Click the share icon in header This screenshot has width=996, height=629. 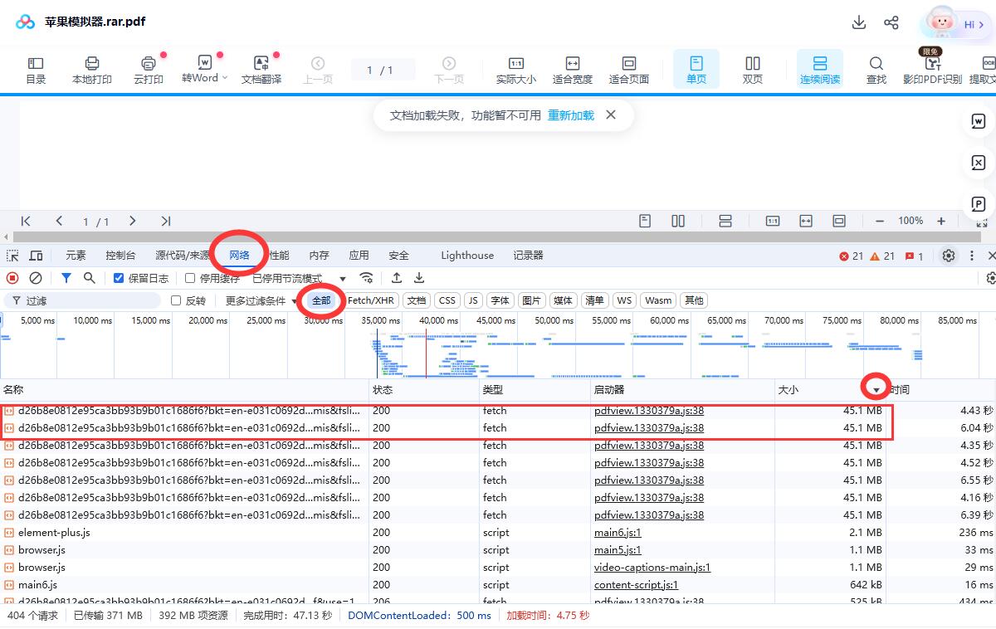click(891, 22)
